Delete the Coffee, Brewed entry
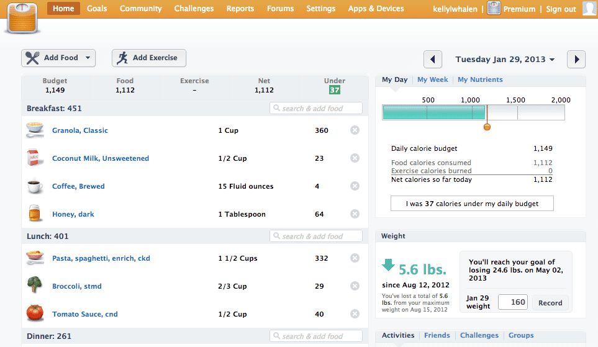This screenshot has width=598, height=347. (355, 186)
